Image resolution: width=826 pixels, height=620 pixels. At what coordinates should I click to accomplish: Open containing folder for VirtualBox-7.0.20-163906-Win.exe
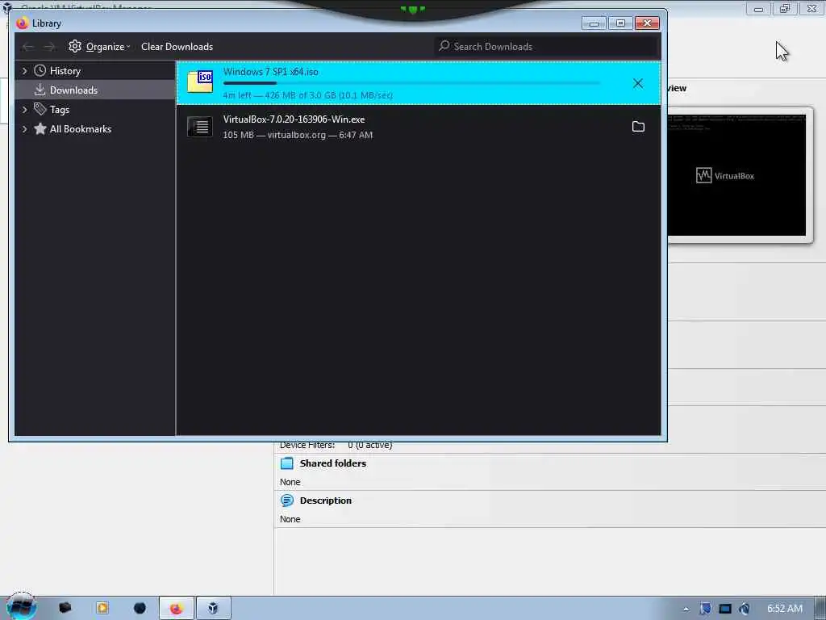click(638, 127)
